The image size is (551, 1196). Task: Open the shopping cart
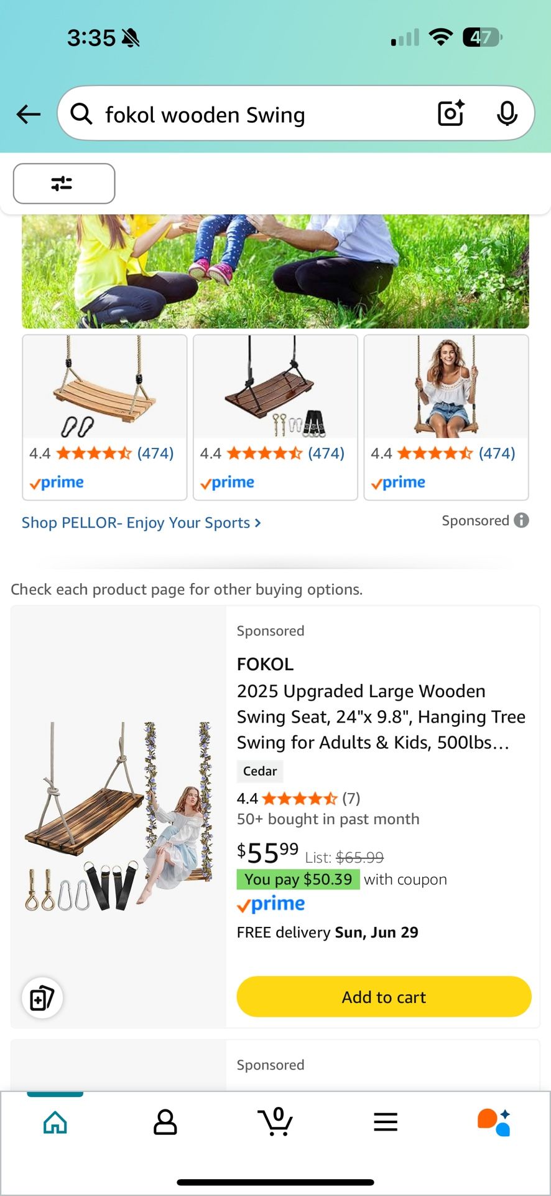click(275, 1121)
